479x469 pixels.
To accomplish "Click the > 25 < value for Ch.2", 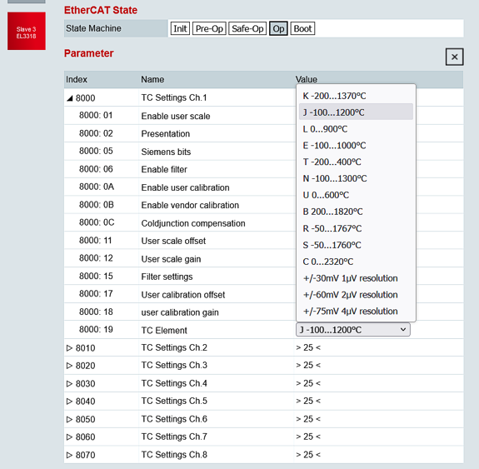I will click(308, 347).
